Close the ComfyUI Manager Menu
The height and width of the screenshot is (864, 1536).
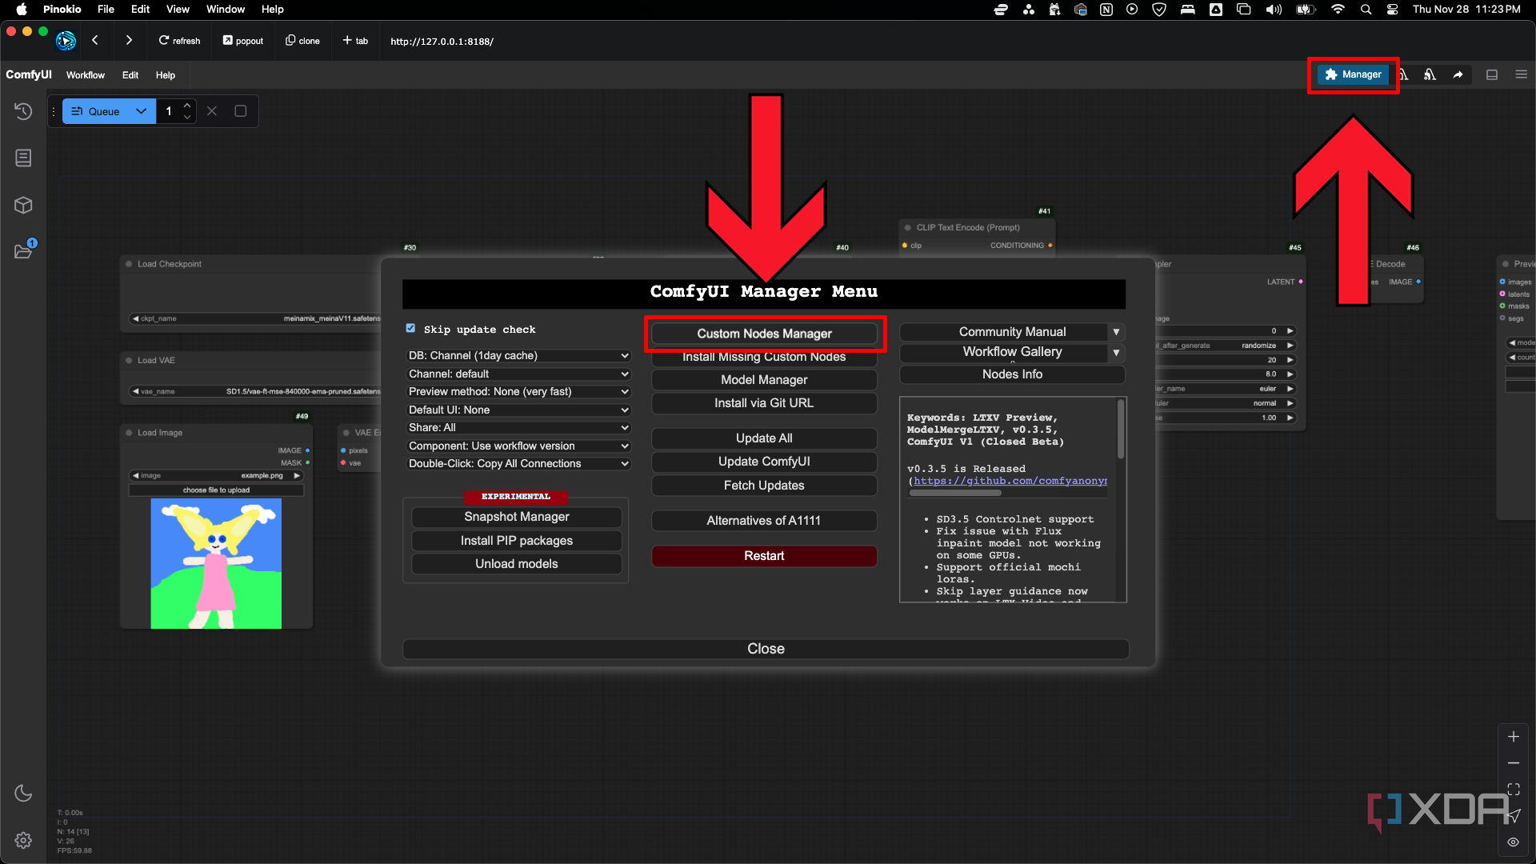[x=766, y=649]
